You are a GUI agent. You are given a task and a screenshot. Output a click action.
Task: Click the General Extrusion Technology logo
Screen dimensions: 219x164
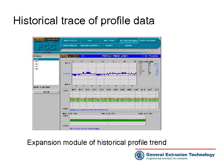175,155
